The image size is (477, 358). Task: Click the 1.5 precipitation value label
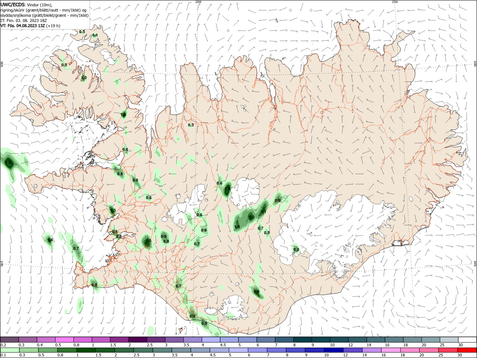pyautogui.click(x=256, y=292)
